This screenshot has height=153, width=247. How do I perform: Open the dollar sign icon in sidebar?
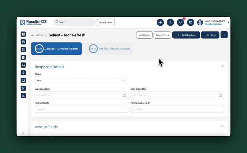point(23,57)
